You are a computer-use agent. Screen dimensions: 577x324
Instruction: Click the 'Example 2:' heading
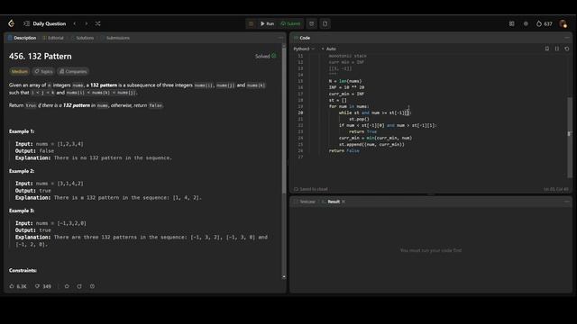[22, 171]
